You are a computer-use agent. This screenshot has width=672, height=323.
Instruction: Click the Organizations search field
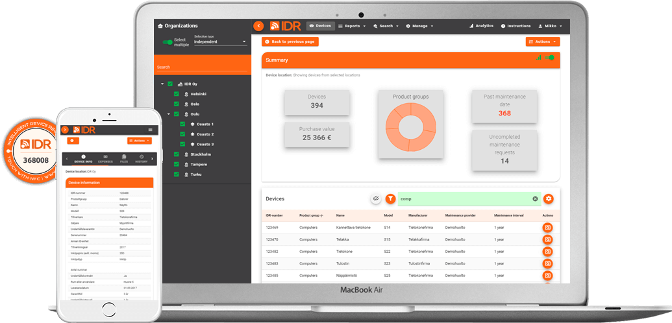(x=202, y=67)
